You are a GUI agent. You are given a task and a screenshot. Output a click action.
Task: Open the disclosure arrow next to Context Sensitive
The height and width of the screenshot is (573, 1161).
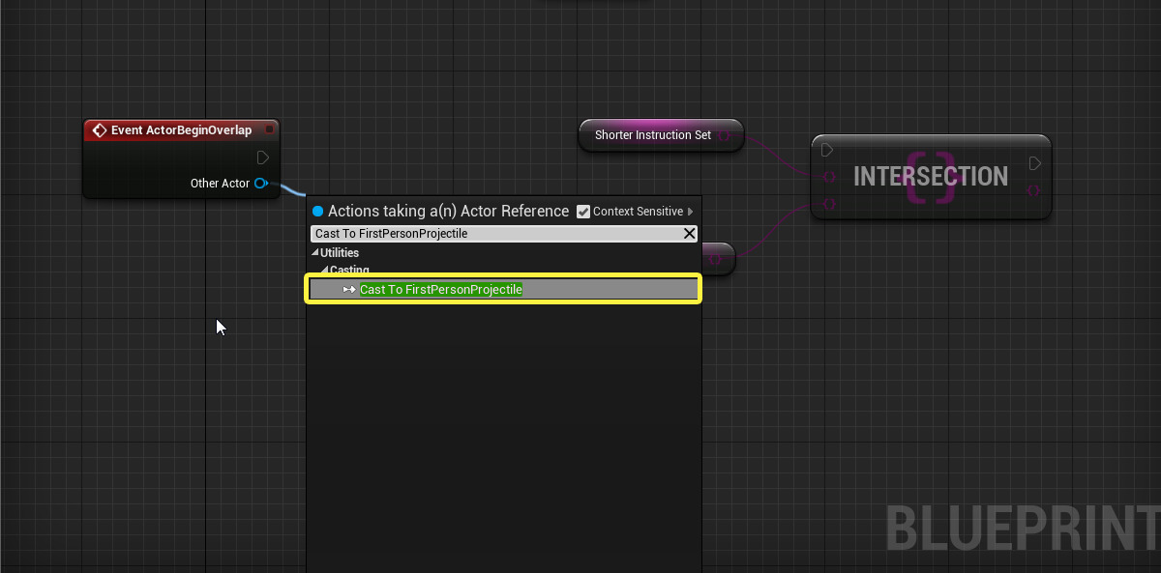(x=691, y=211)
